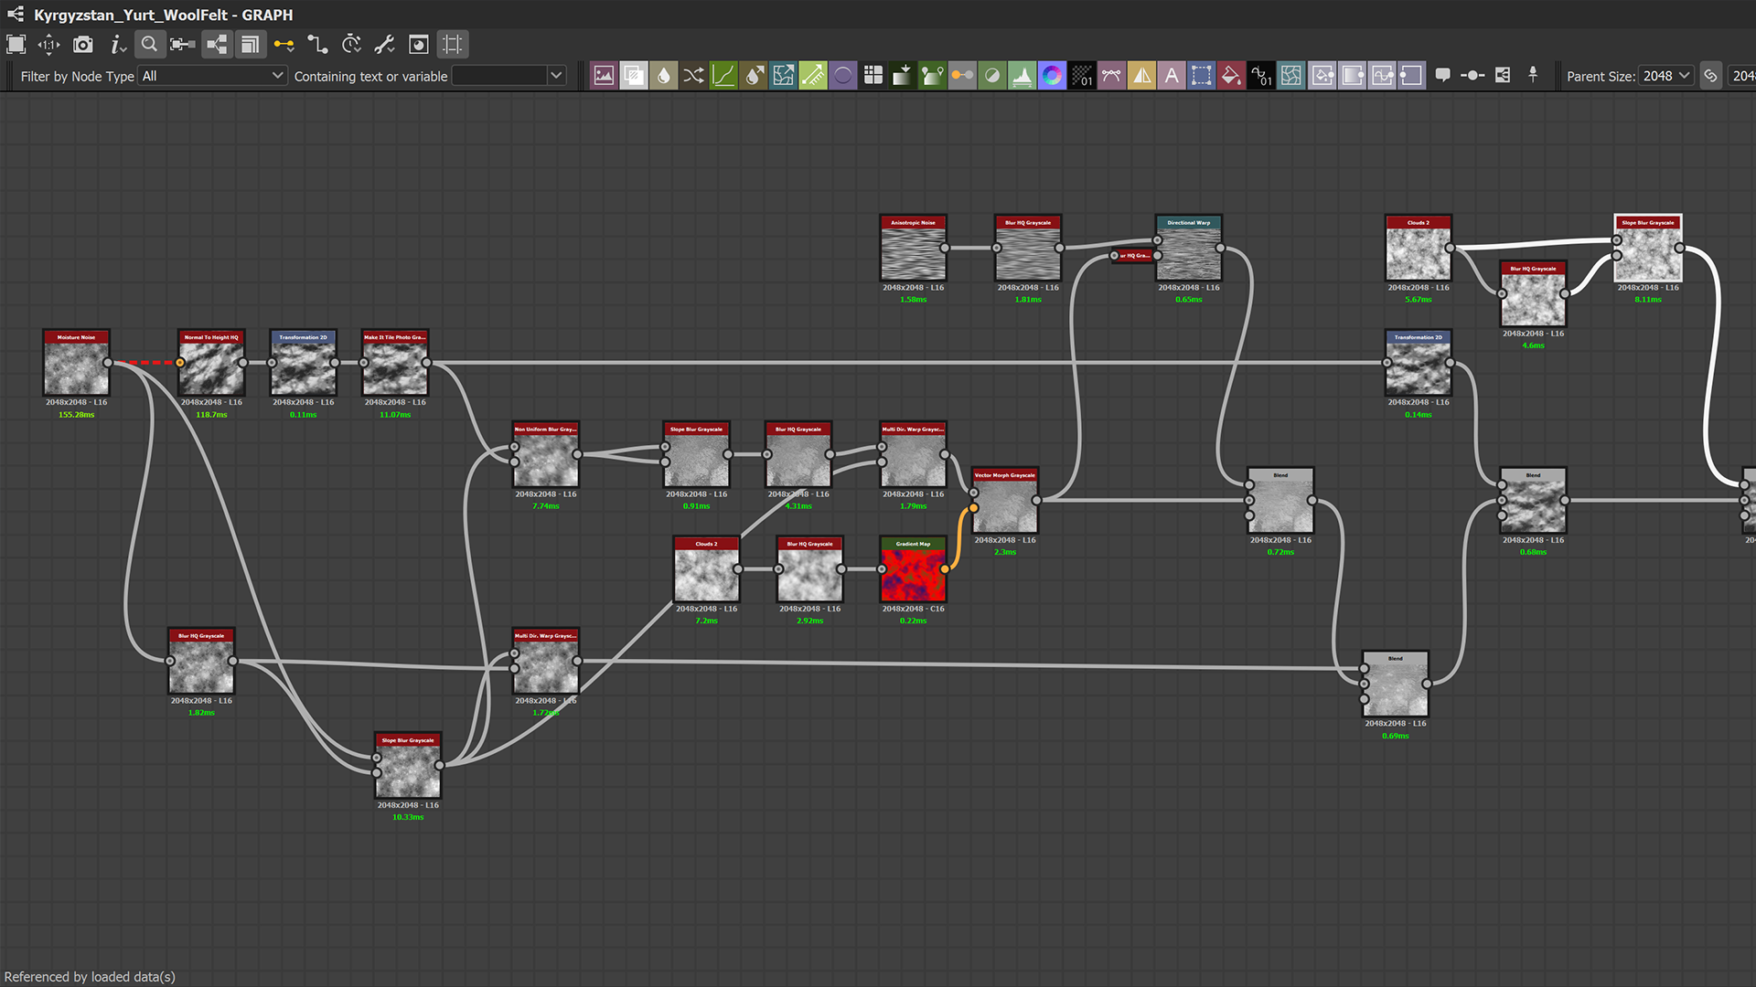Click the fit graph to view button
Image resolution: width=1756 pixels, height=987 pixels.
(16, 44)
